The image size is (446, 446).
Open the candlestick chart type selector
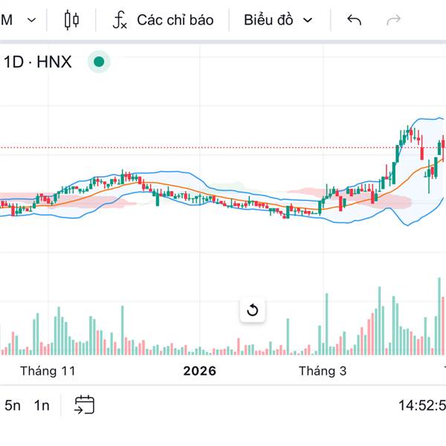(x=71, y=20)
